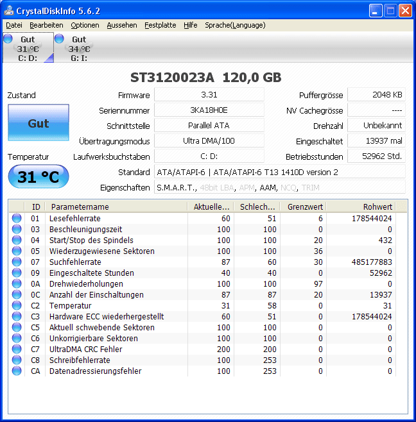Click the Seriennummer field 3KA18H0E
This screenshot has height=422, width=416.
(209, 110)
